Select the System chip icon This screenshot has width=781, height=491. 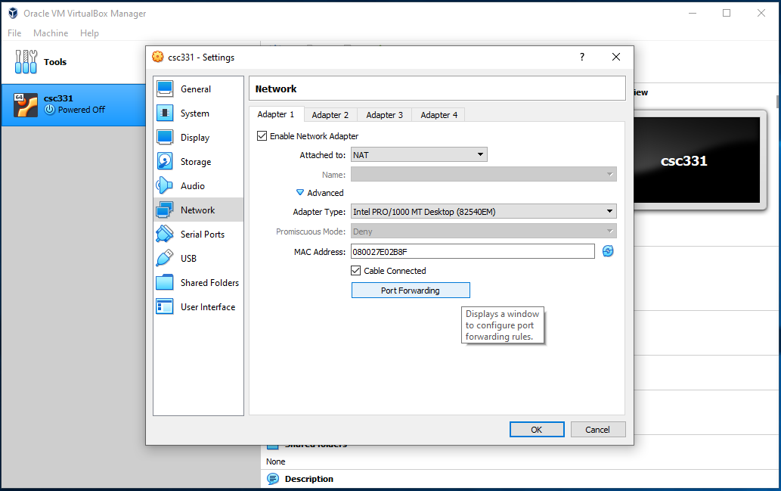pyautogui.click(x=165, y=113)
